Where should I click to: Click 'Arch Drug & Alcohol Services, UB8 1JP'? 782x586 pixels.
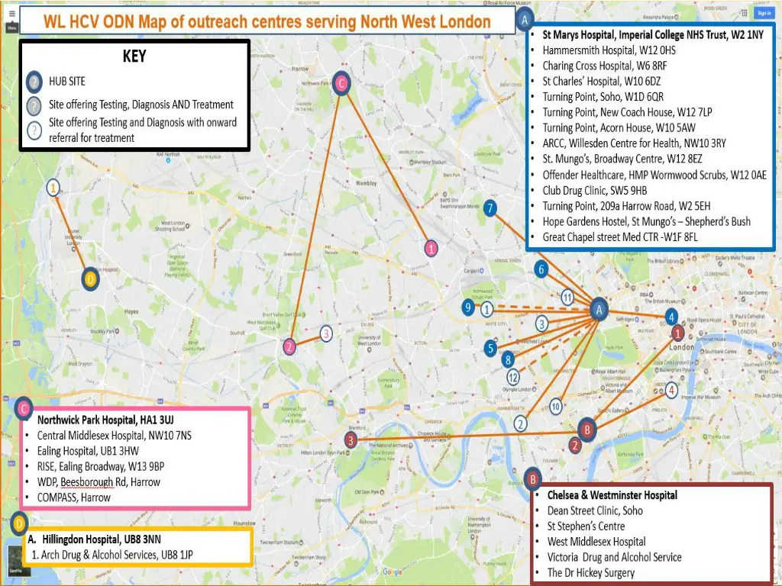117,555
